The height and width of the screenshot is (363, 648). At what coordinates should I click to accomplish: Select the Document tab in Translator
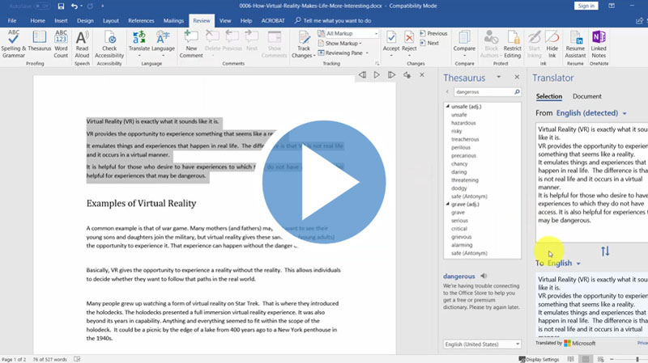pos(586,96)
